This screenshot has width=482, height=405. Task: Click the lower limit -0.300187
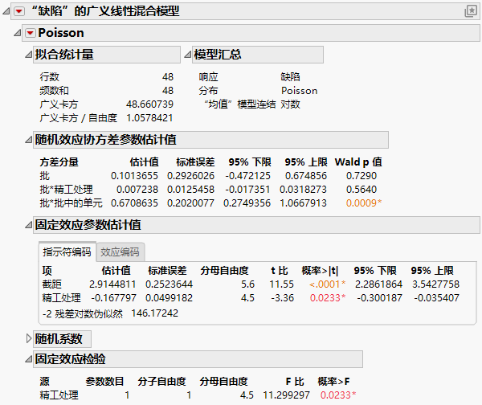point(380,297)
